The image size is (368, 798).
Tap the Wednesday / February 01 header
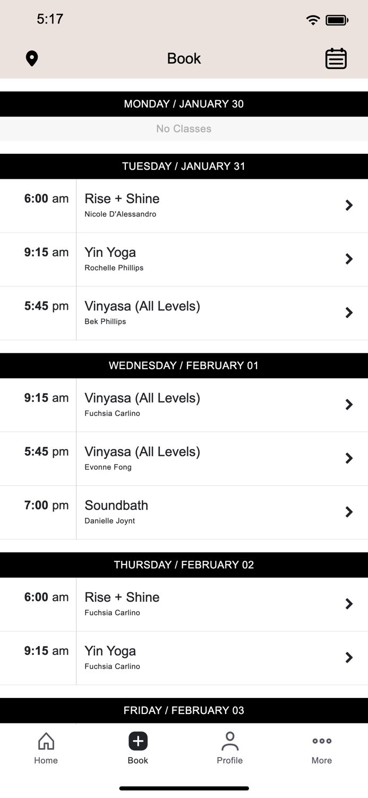[184, 365]
